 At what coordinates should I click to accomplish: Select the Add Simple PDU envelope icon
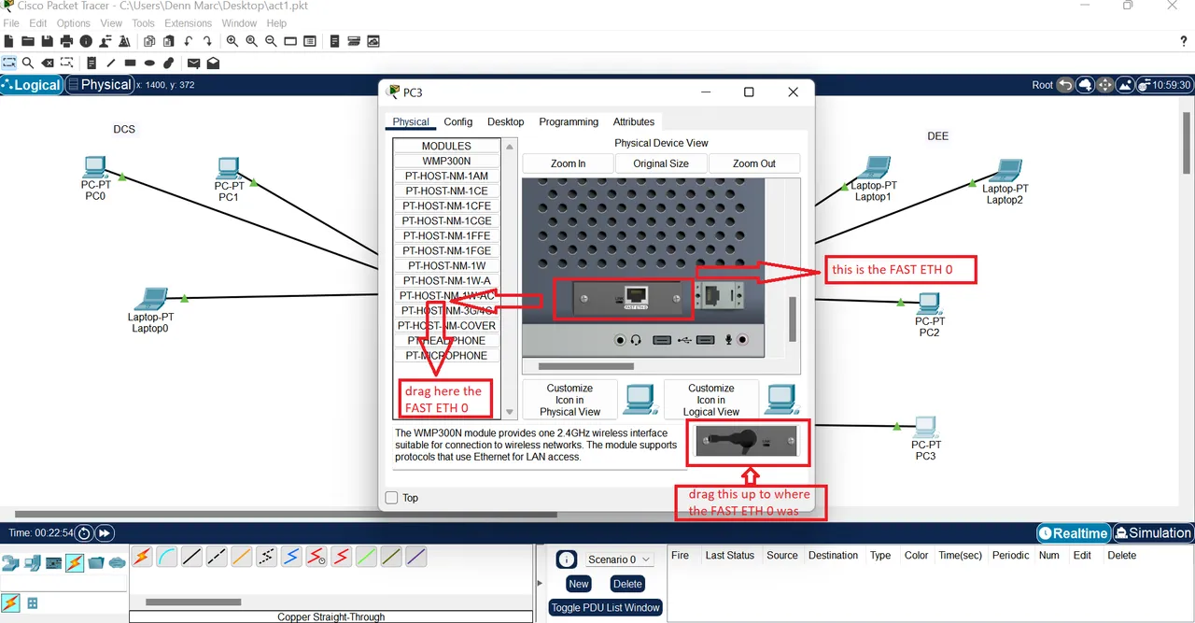tap(193, 64)
